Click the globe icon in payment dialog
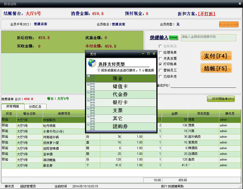 (92, 63)
